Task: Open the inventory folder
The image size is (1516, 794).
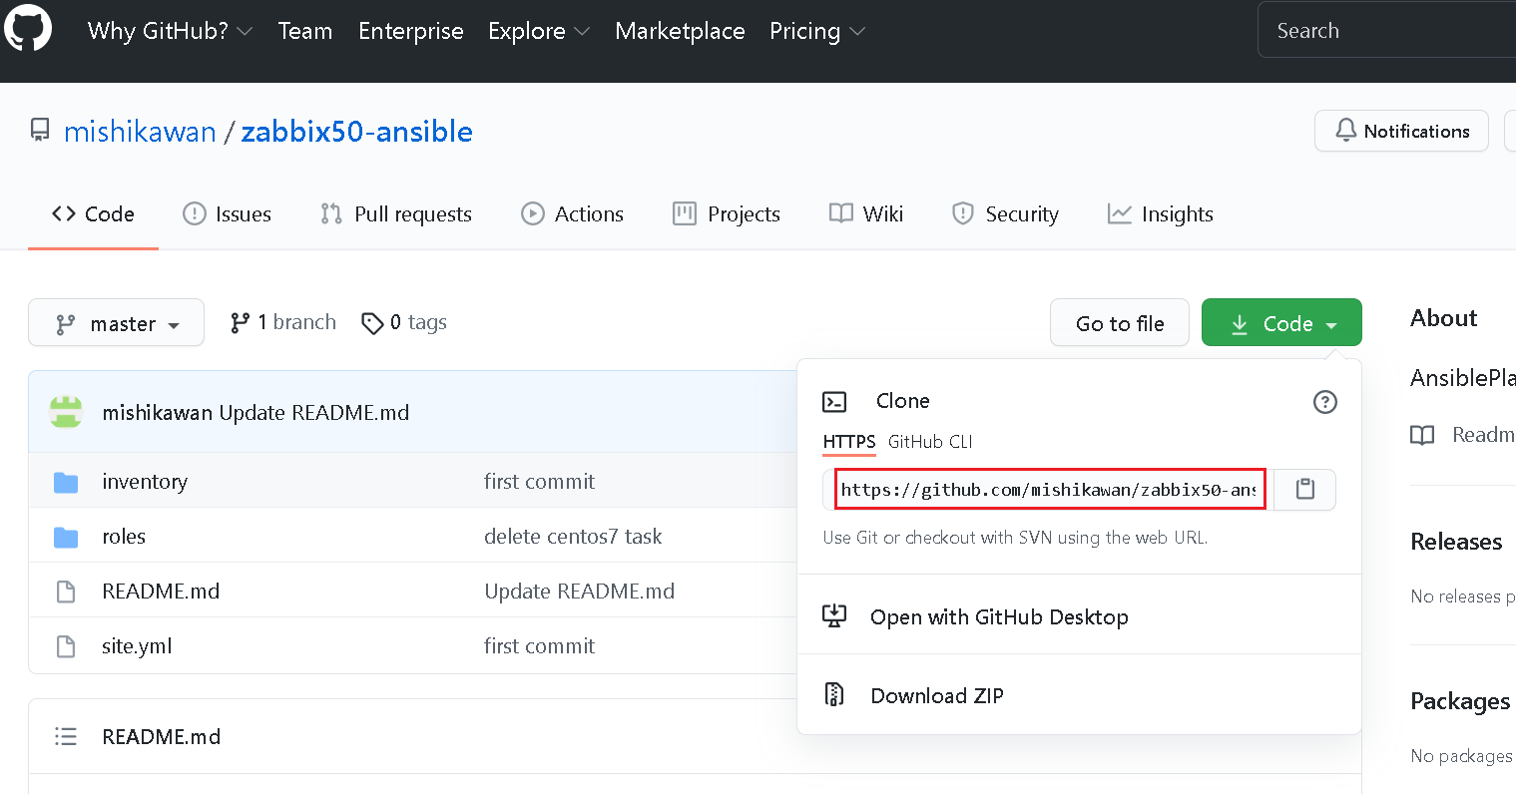Action: (145, 482)
